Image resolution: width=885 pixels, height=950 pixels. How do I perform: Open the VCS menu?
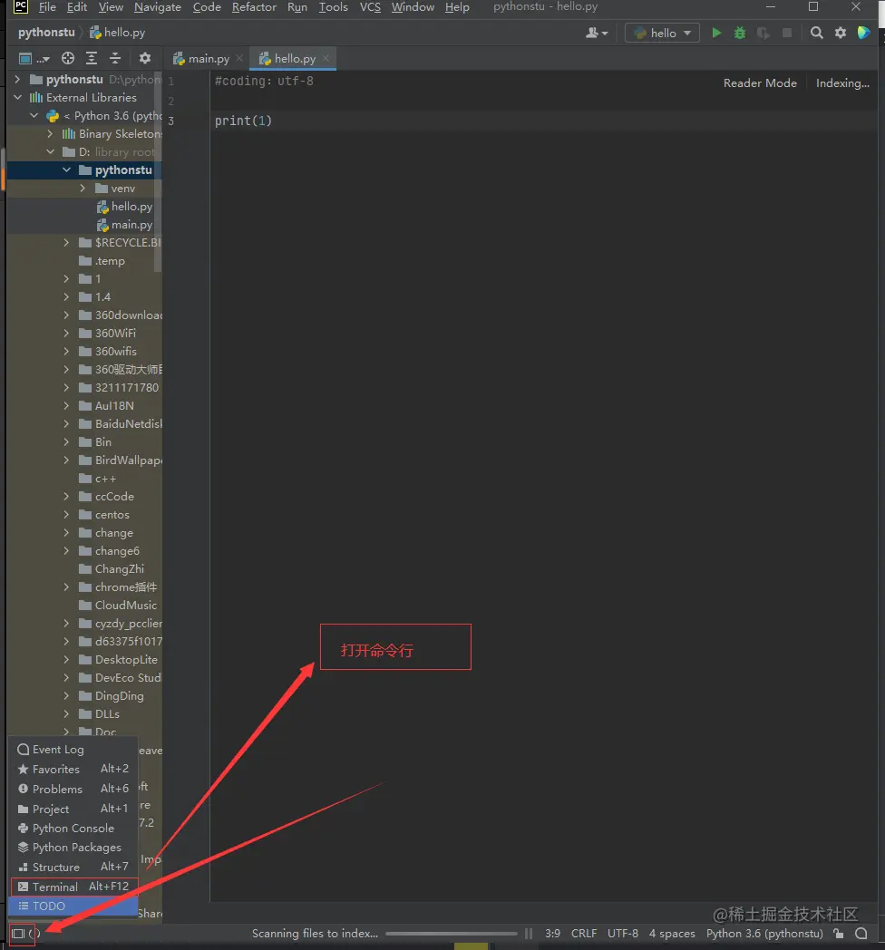tap(370, 7)
